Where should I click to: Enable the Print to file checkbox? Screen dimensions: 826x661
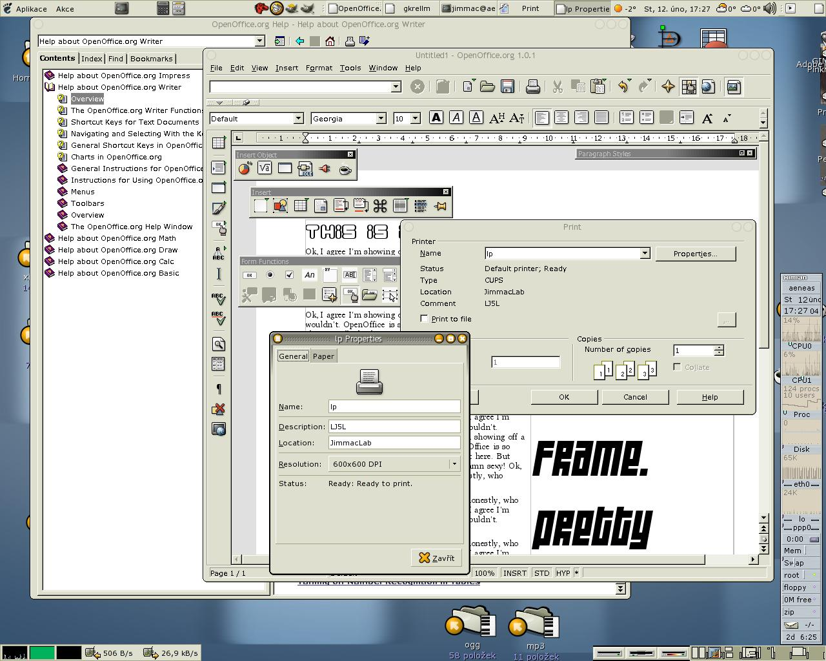424,319
